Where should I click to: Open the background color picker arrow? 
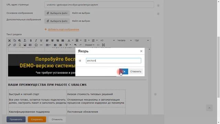[x=81, y=41]
